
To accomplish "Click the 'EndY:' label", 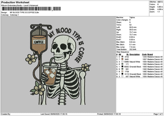I will 119,40.
